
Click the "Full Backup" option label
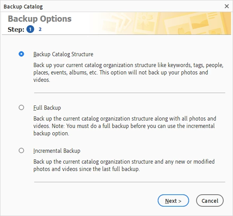[47, 108]
